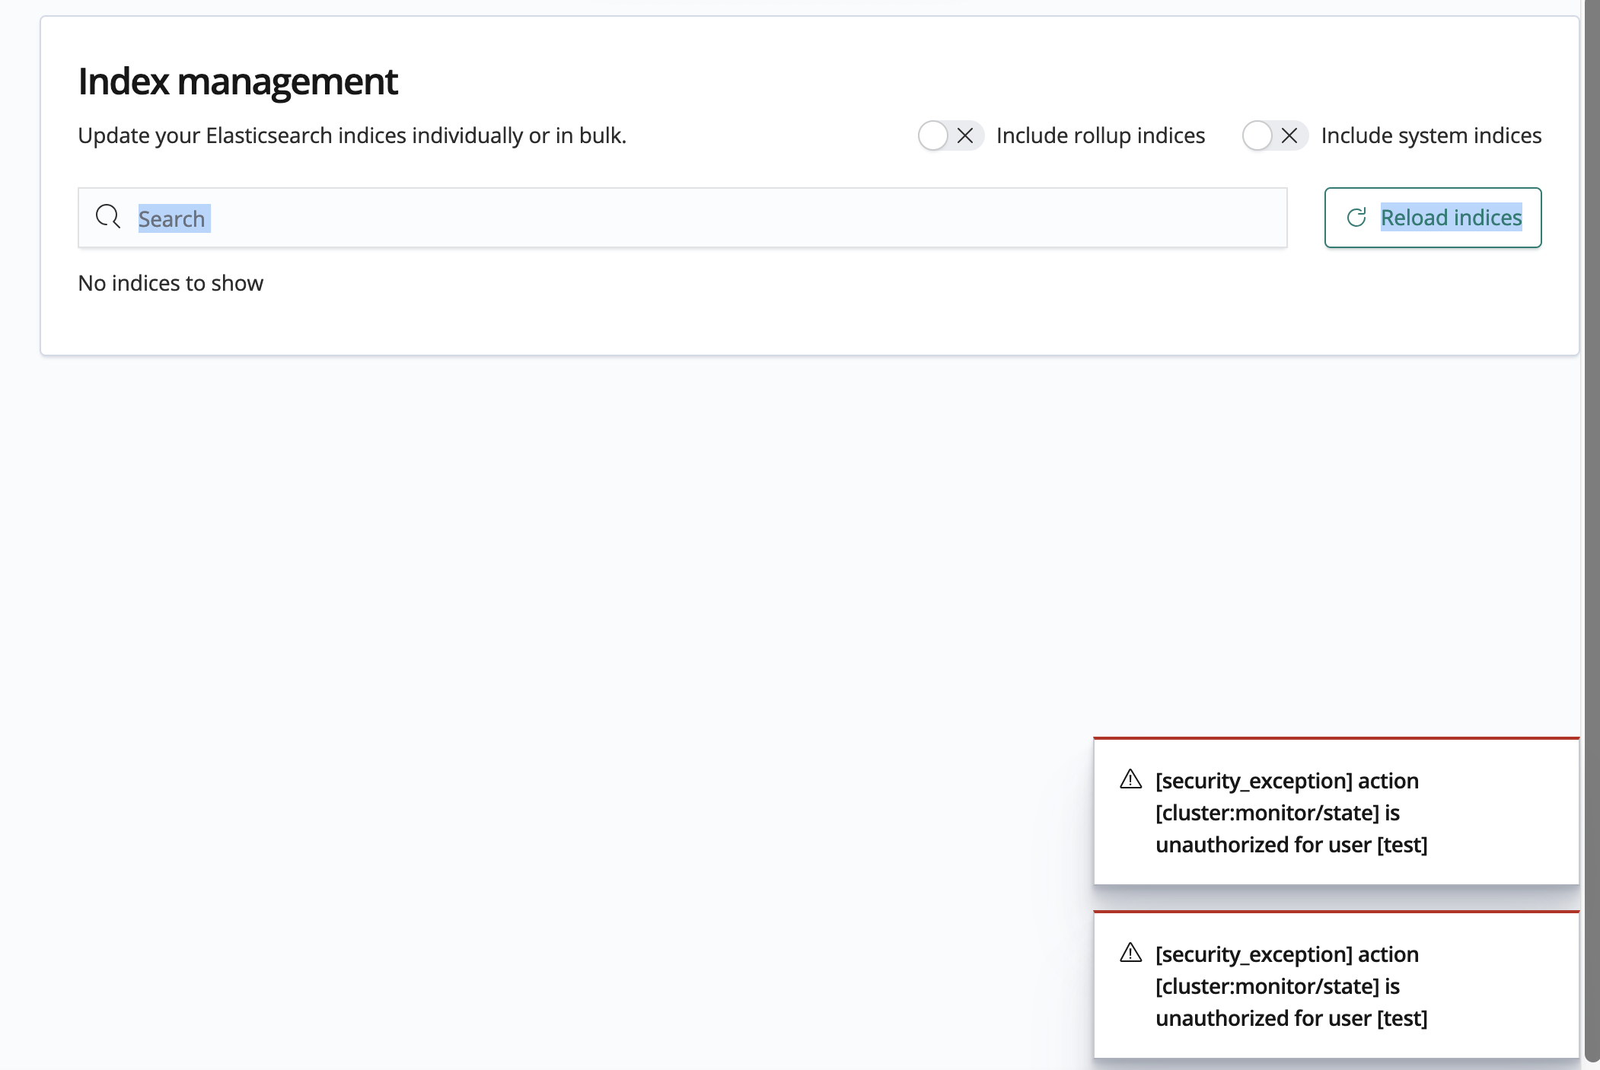Click 'Update your Elasticsearch indices' description text
1600x1070 pixels.
[352, 135]
